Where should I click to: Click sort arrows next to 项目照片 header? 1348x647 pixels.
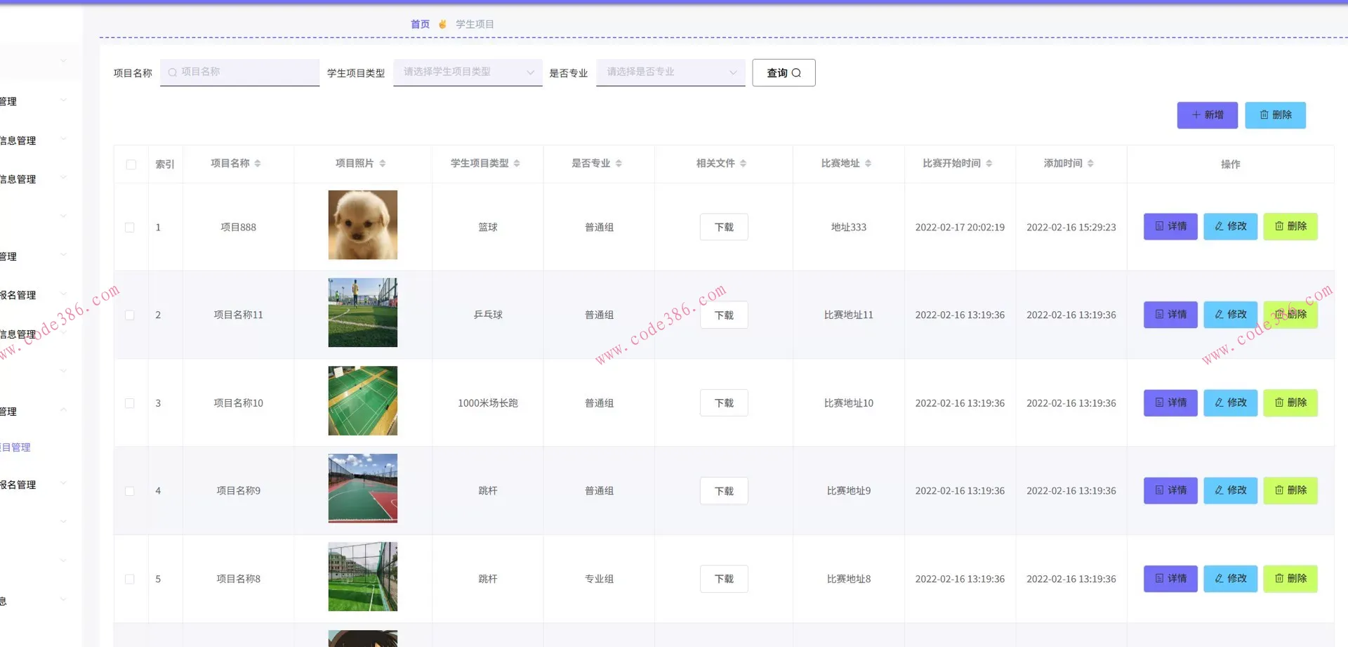tap(383, 164)
